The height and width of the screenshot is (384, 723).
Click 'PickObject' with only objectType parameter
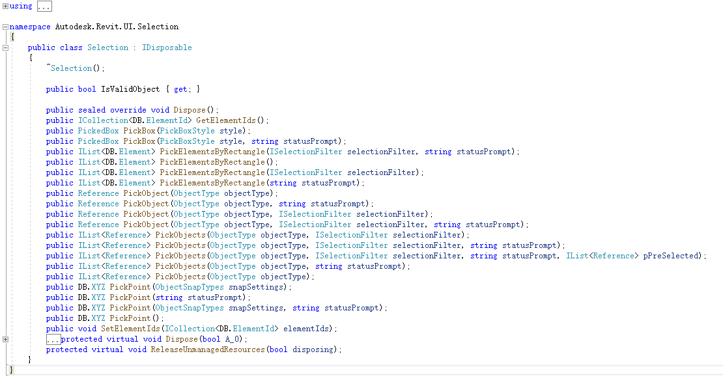[146, 193]
